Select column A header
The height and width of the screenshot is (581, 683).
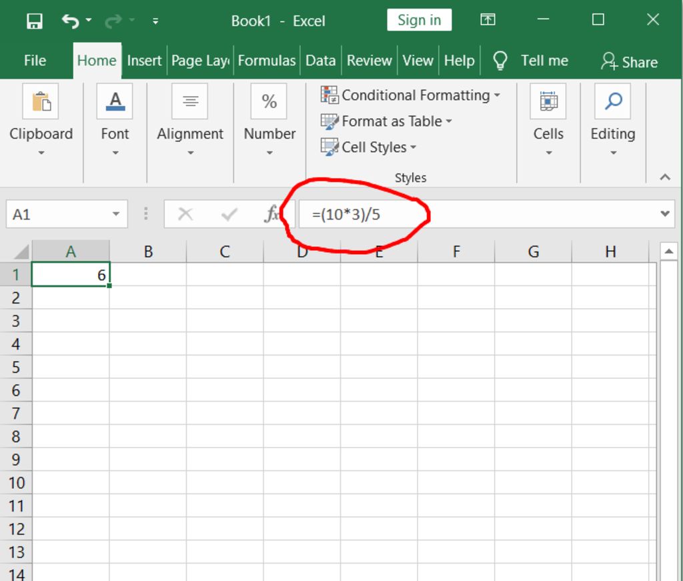click(x=71, y=251)
